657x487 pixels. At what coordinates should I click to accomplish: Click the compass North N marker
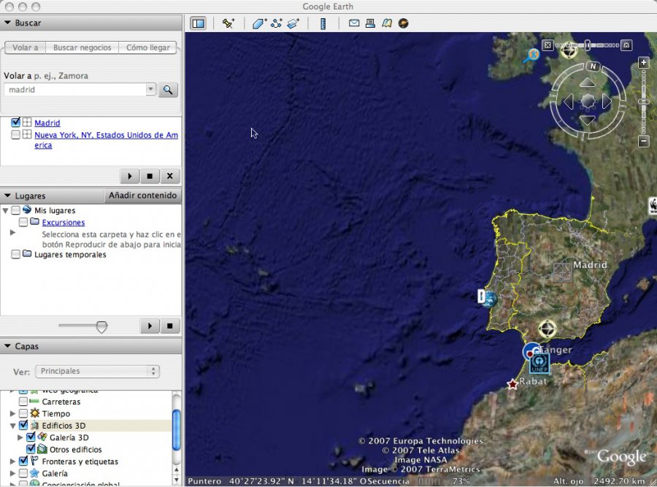click(x=593, y=66)
